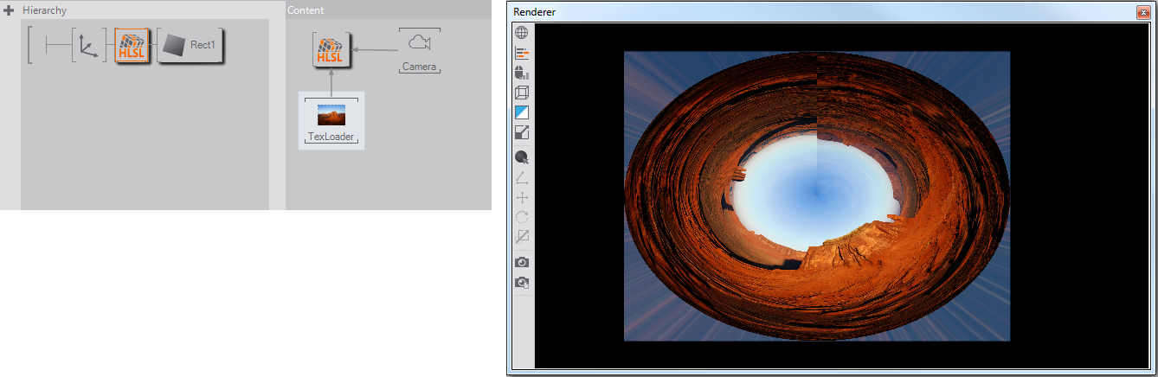Screen dimensions: 1158x377
Task: Toggle the orange bars list icon
Action: pos(522,53)
